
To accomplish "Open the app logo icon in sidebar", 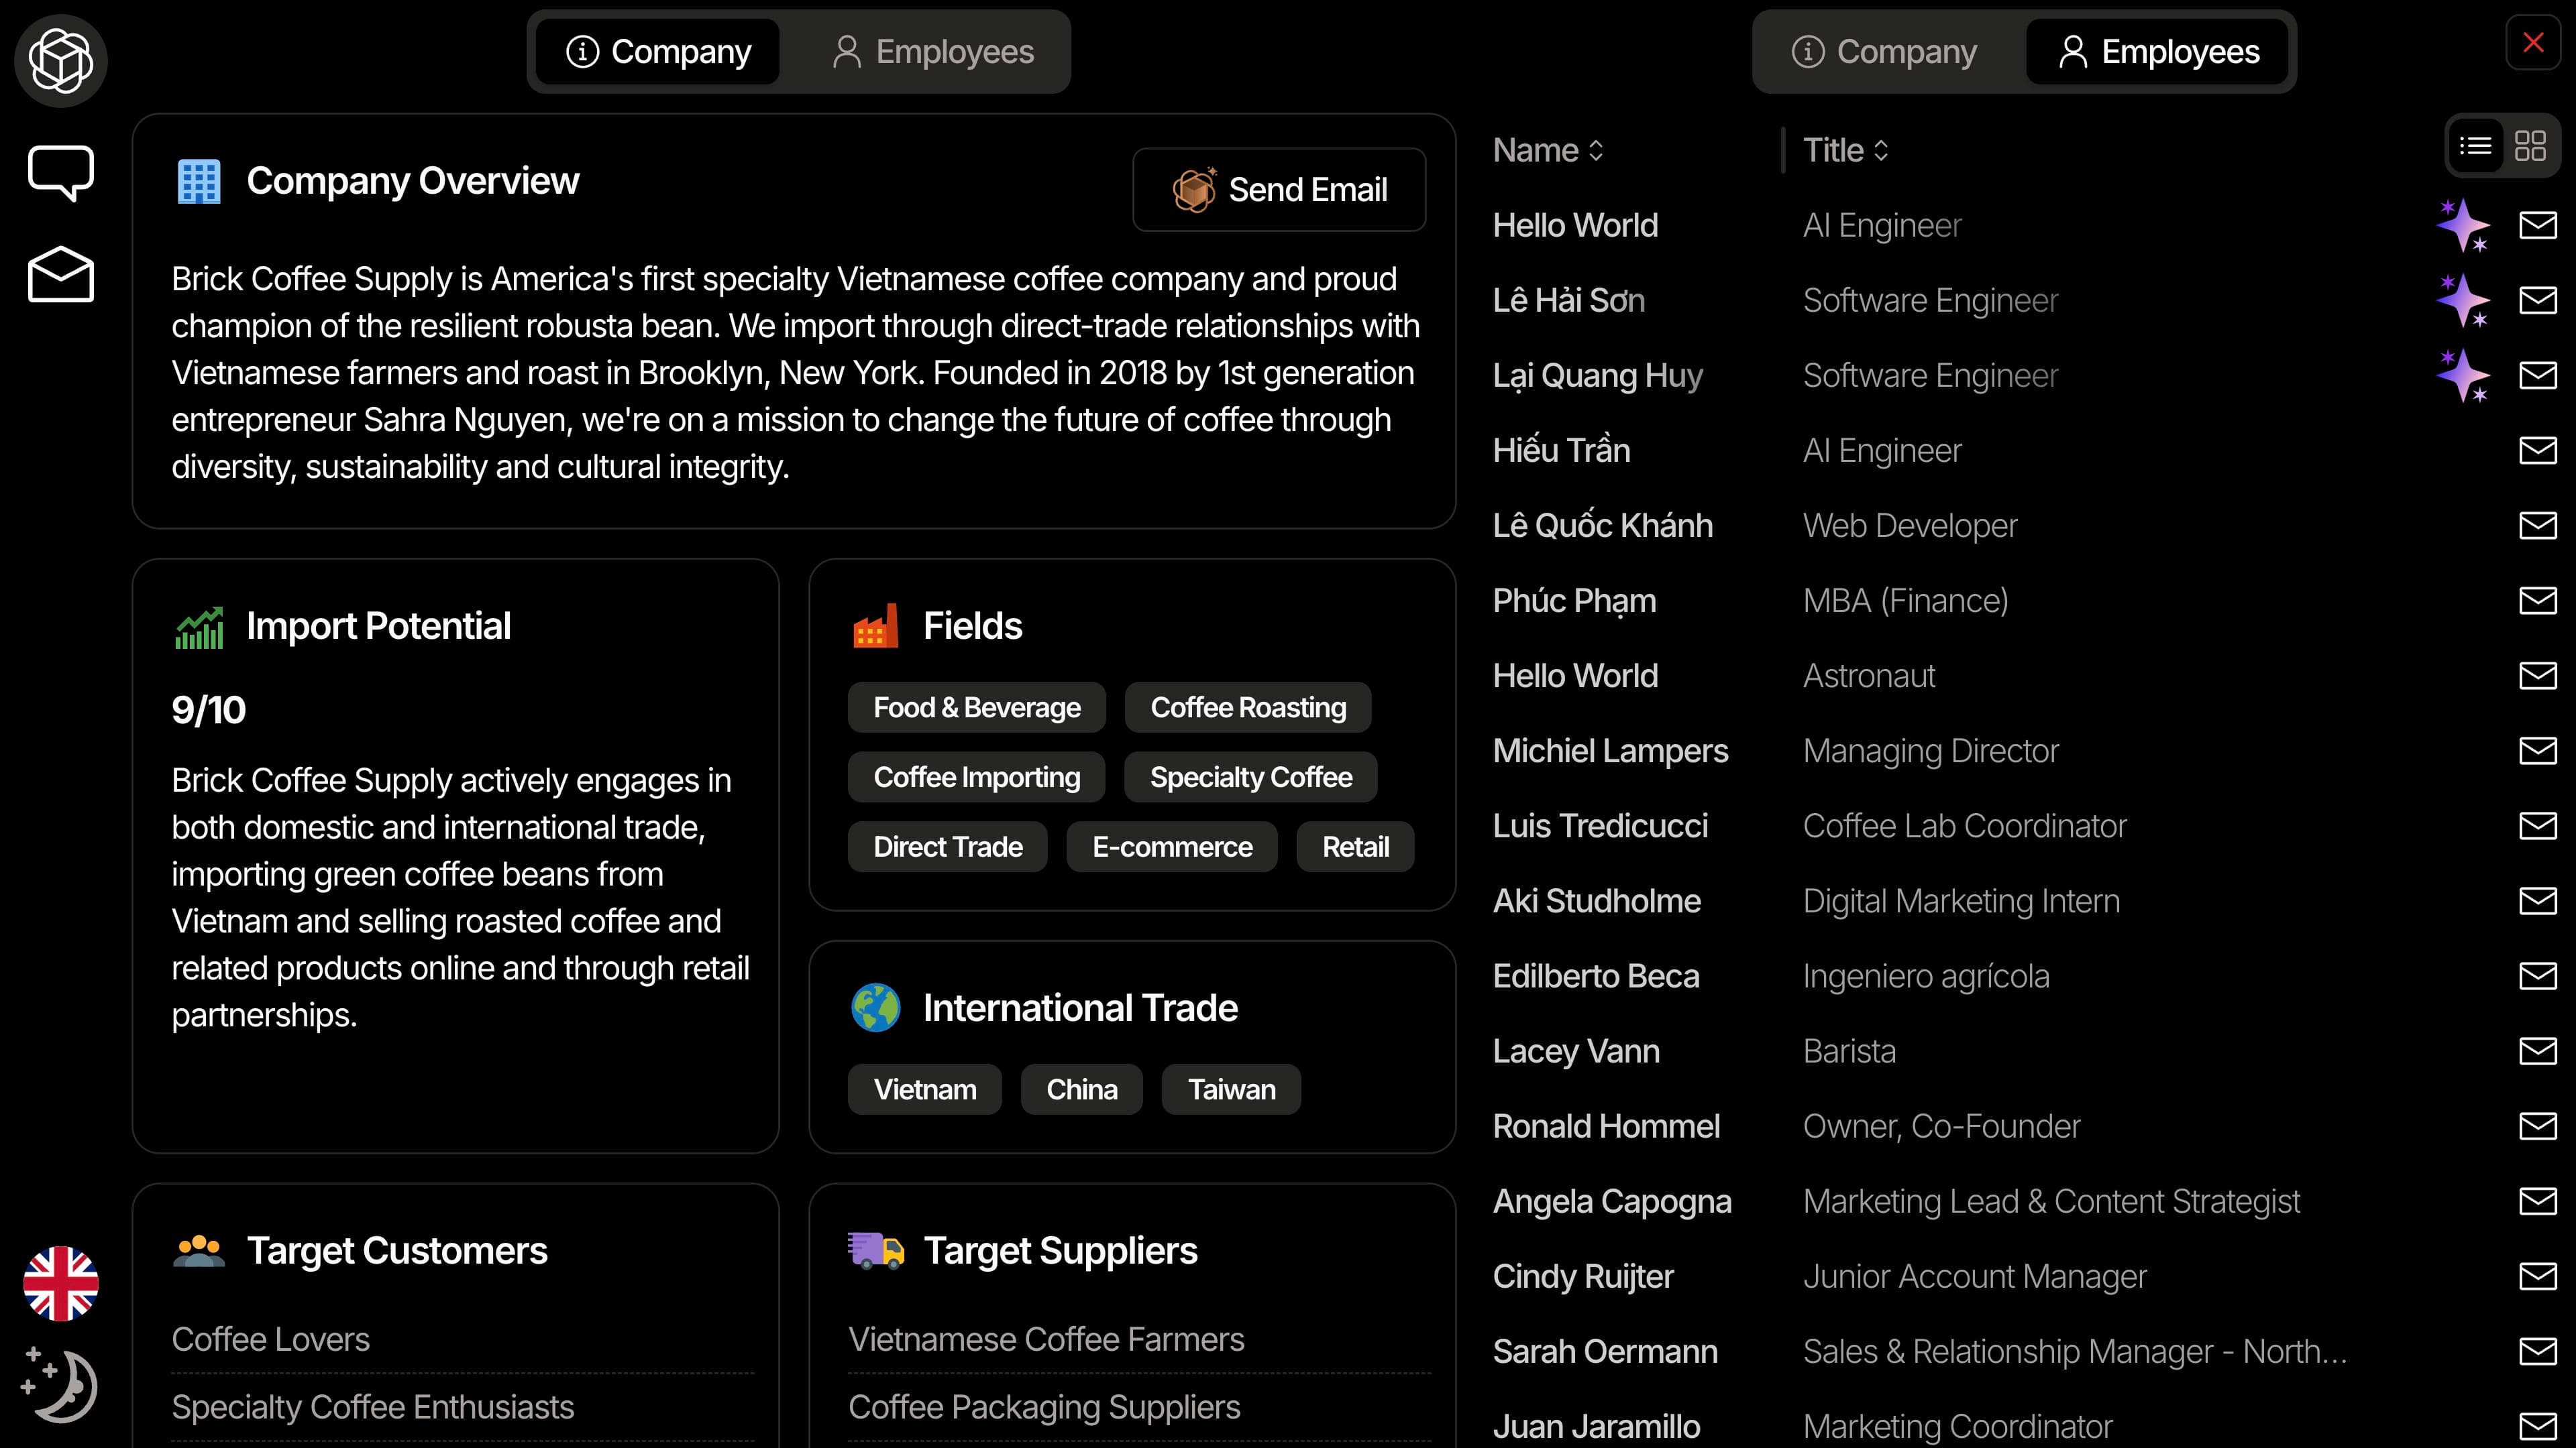I will [x=61, y=61].
